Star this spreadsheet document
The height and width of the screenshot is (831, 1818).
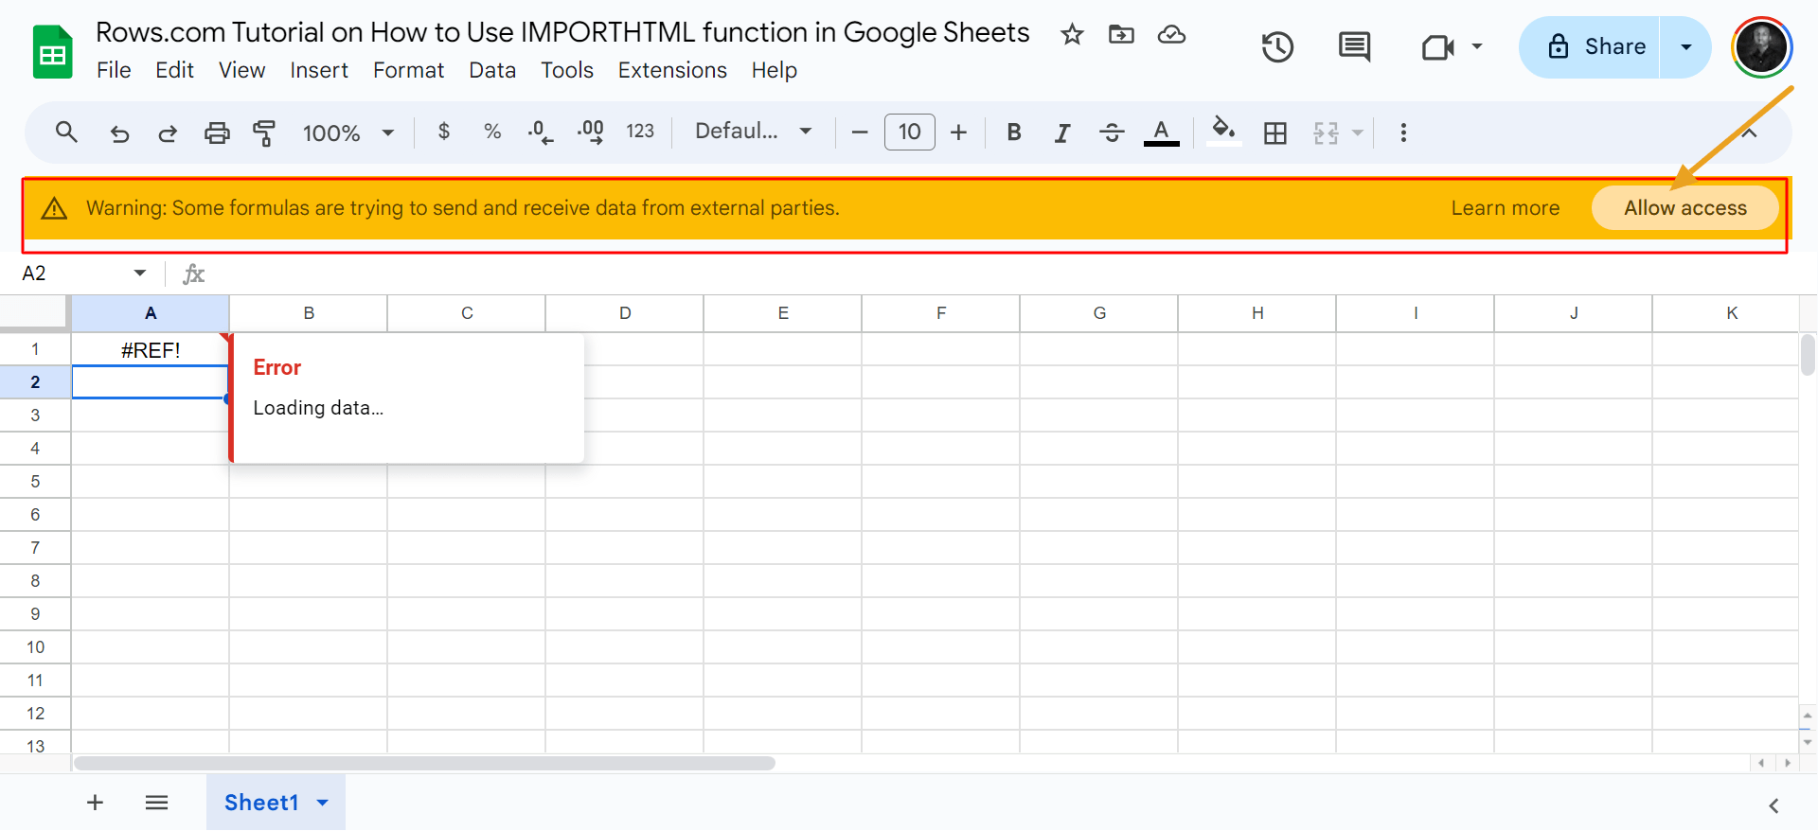(1072, 35)
